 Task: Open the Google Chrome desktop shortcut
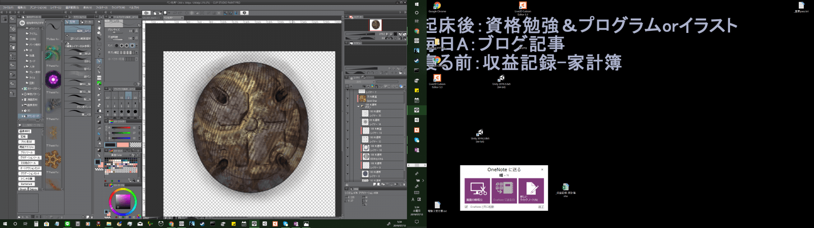437,7
